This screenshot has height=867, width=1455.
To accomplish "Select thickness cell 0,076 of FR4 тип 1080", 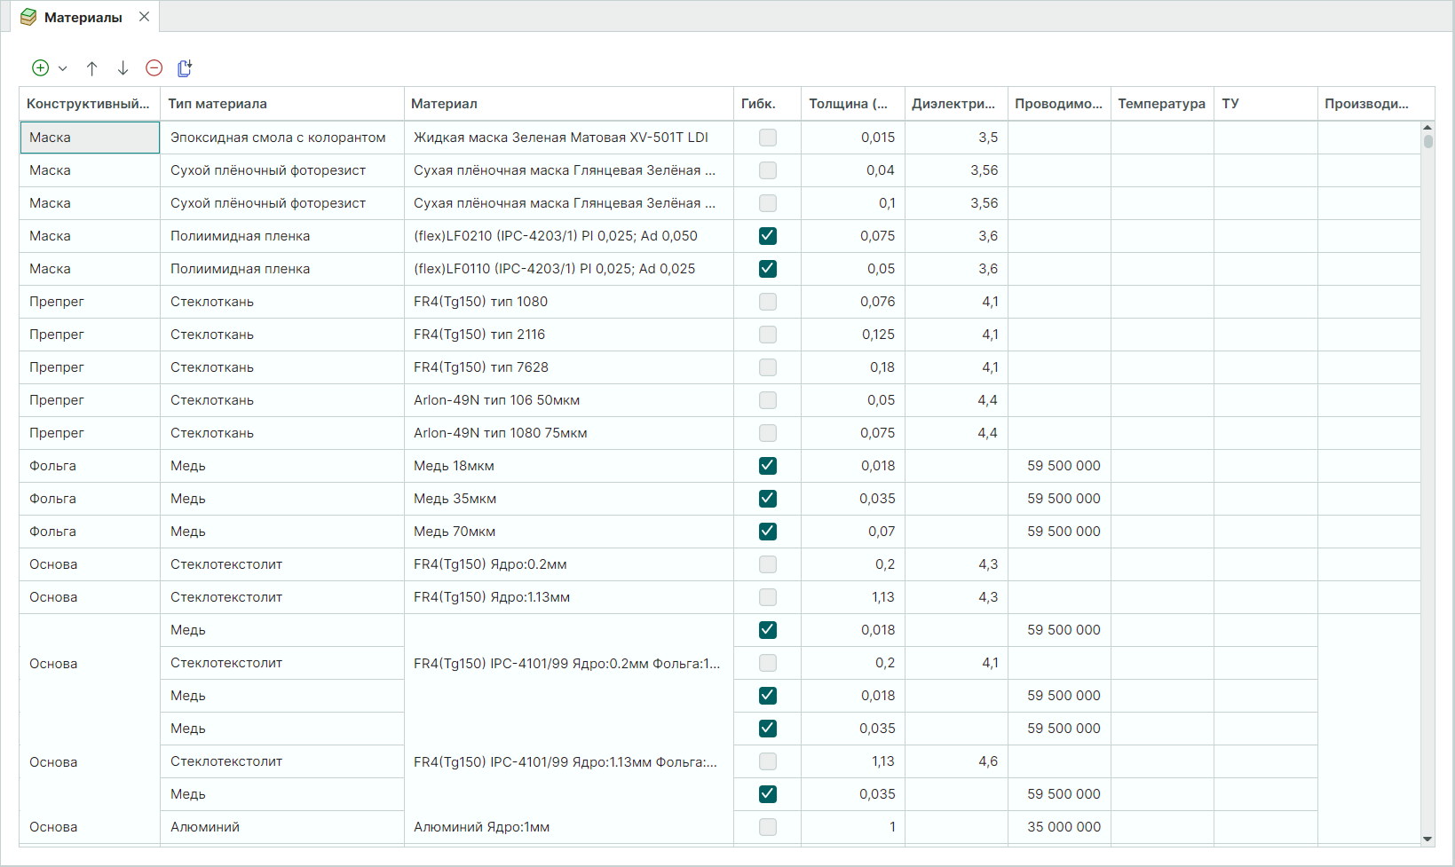I will (x=852, y=302).
